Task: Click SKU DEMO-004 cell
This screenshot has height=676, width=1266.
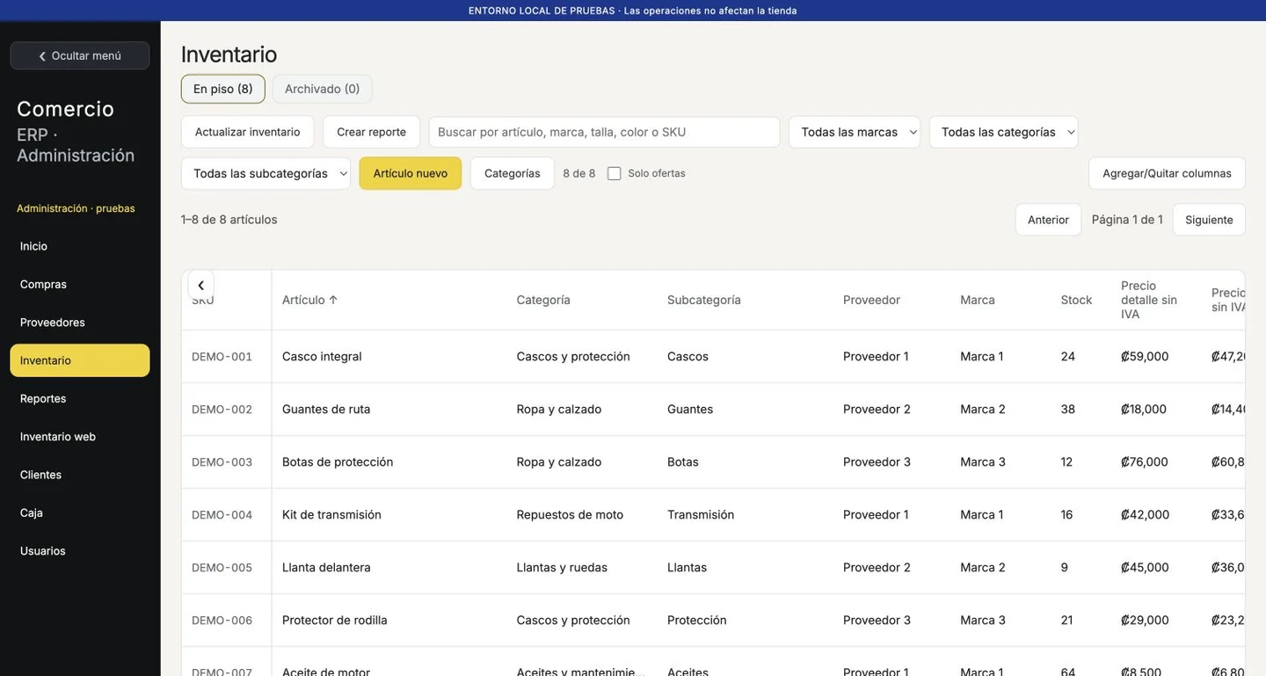Action: pyautogui.click(x=222, y=515)
